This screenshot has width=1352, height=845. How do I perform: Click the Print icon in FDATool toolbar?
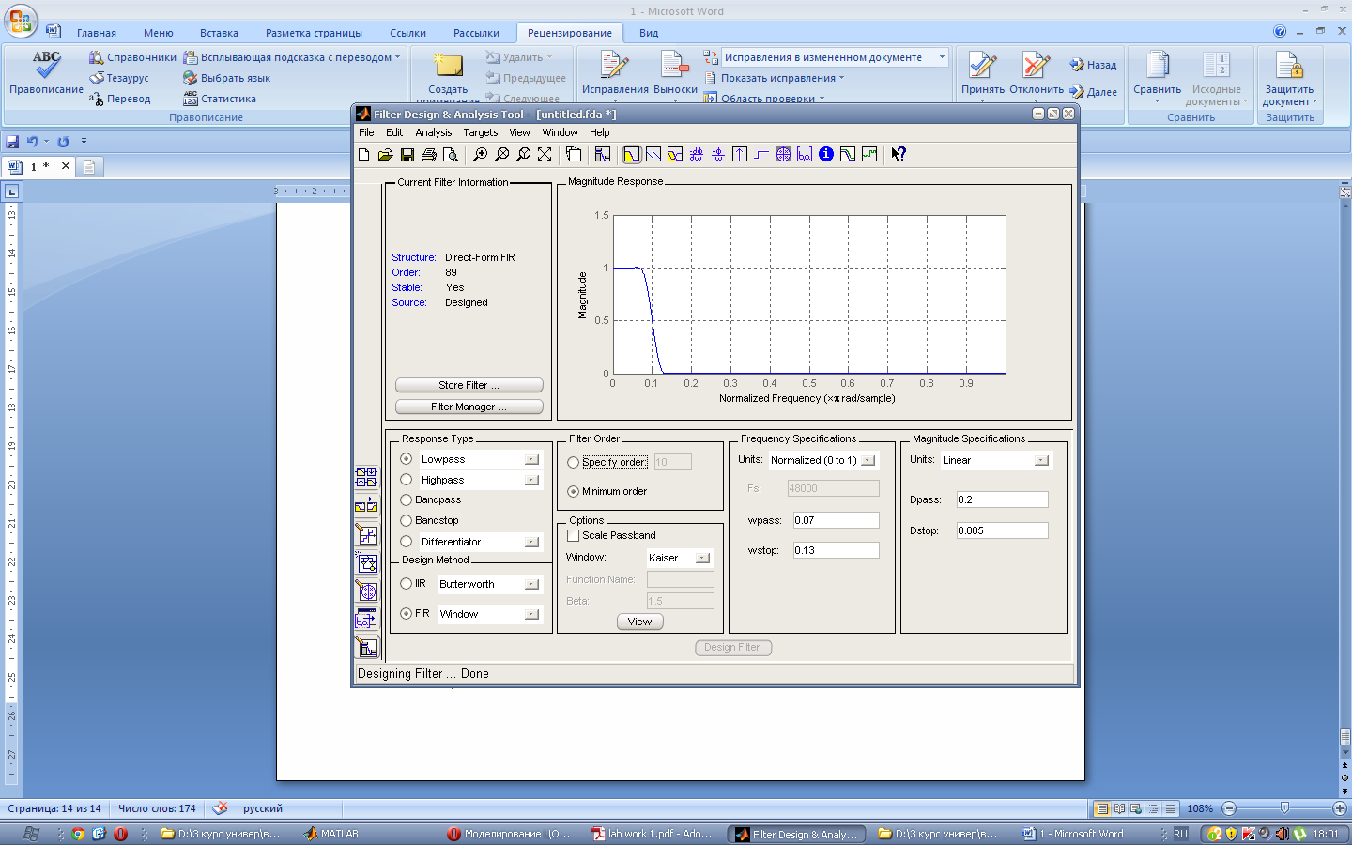(429, 155)
